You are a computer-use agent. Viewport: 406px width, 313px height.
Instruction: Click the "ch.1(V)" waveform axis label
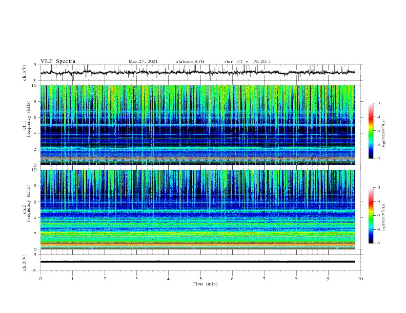tap(25, 73)
